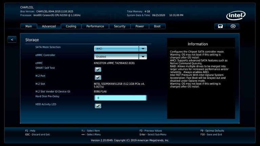This screenshot has width=260, height=146.
Task: Click the Celeron N3350 processor text
Action: pyautogui.click(x=57, y=15)
